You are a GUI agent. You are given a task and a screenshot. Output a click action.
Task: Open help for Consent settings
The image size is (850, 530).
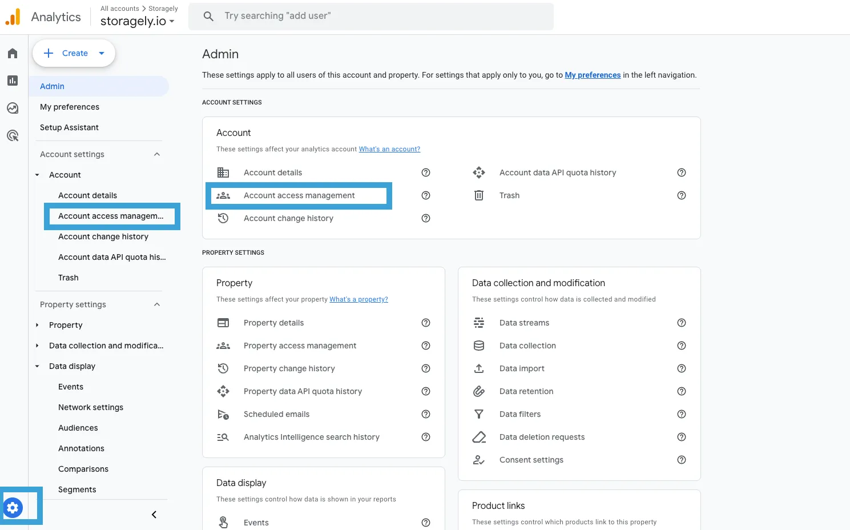tap(682, 460)
